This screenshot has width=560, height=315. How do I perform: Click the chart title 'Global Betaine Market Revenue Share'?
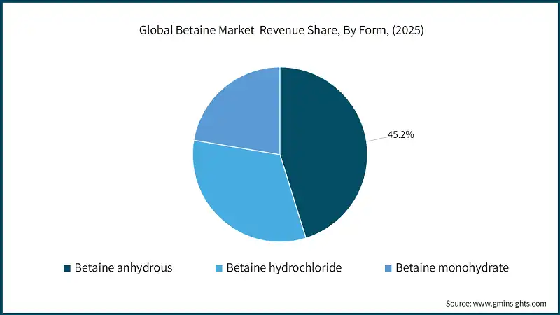click(281, 30)
